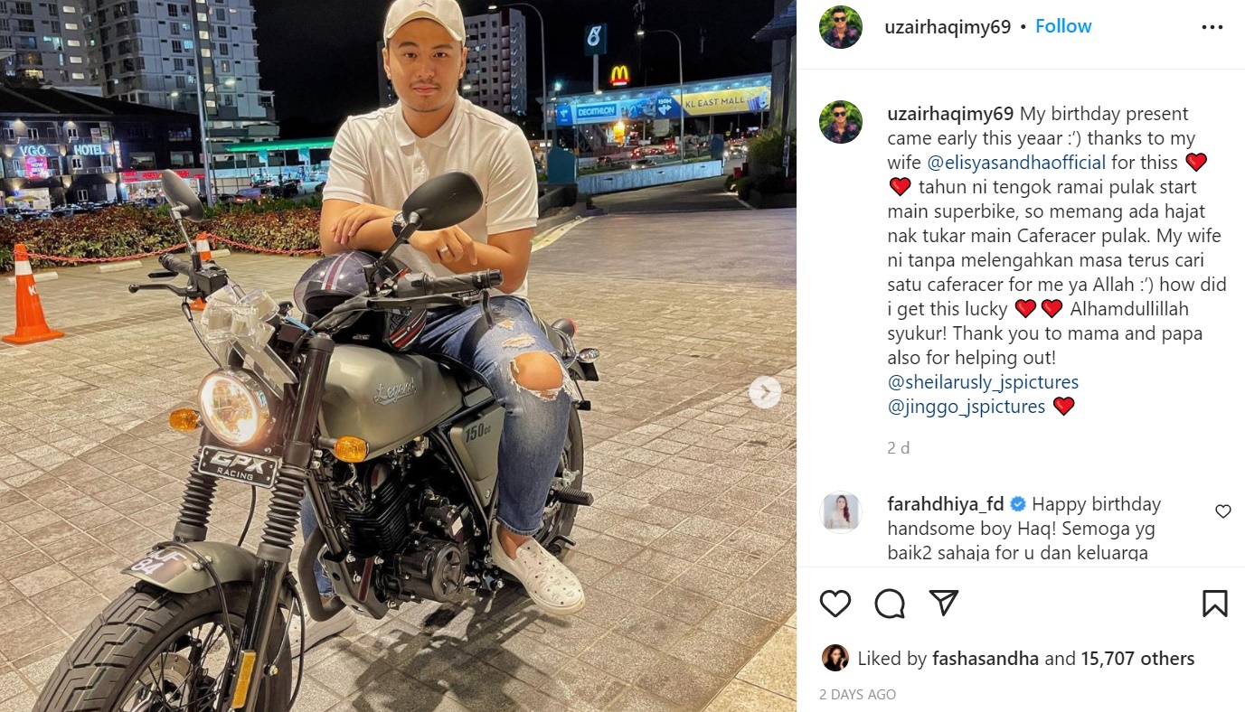Click the uzairhaqimy69 username in the header
This screenshot has height=712, width=1245.
[x=948, y=27]
